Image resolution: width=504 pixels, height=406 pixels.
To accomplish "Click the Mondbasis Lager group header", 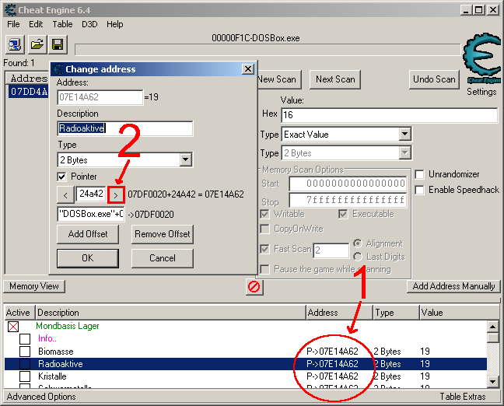I will pos(67,326).
